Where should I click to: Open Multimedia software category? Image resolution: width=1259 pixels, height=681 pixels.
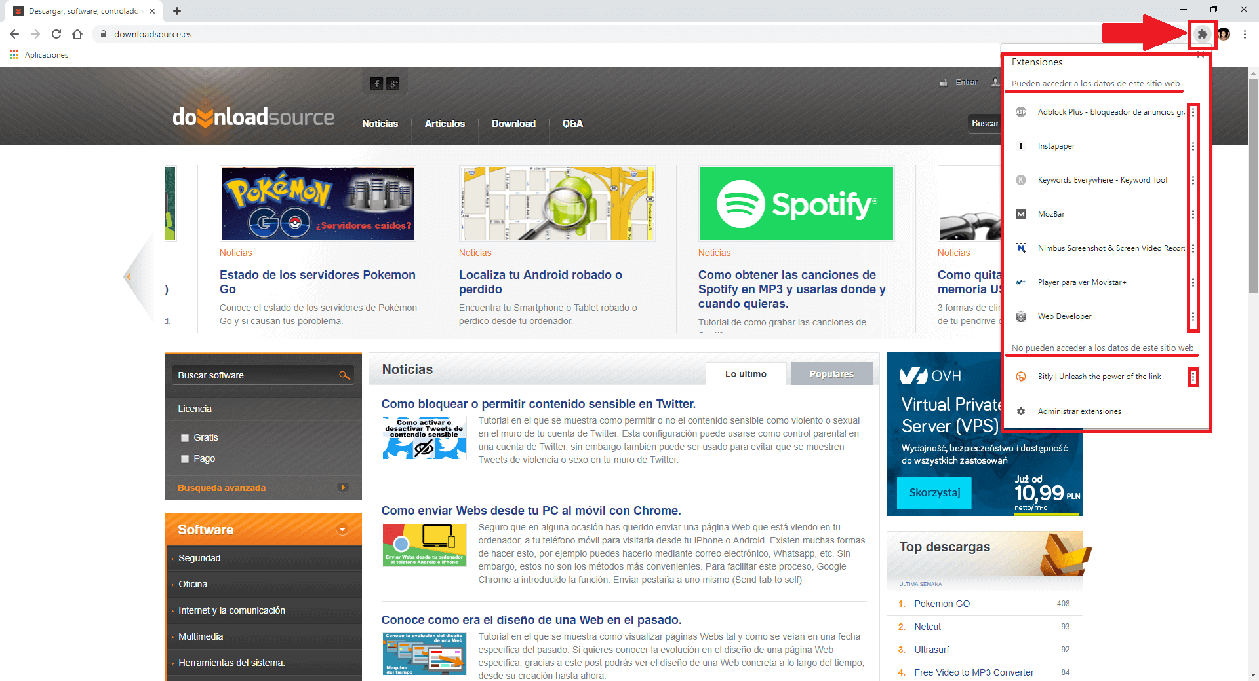pyautogui.click(x=201, y=636)
